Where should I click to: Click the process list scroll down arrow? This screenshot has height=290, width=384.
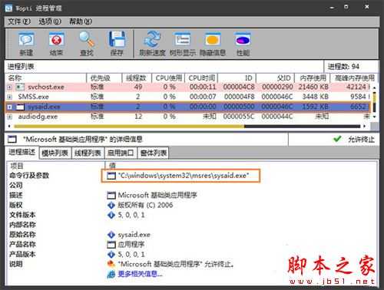pyautogui.click(x=374, y=117)
